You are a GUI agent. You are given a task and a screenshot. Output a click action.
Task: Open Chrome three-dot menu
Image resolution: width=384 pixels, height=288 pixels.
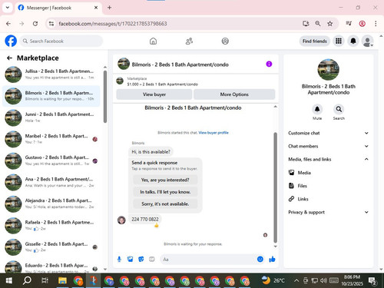pyautogui.click(x=376, y=24)
